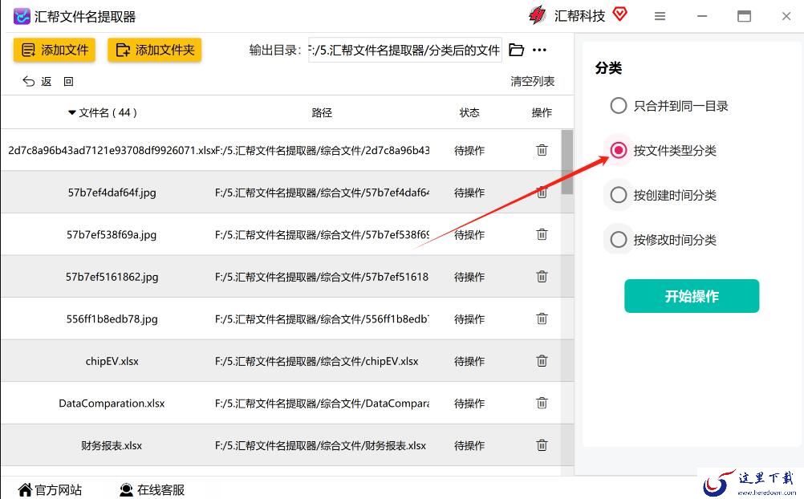Click the 添加文件 button
This screenshot has width=804, height=499.
[55, 50]
